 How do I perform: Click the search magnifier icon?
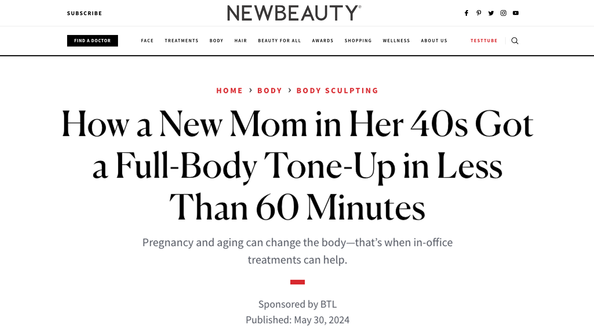(x=515, y=41)
